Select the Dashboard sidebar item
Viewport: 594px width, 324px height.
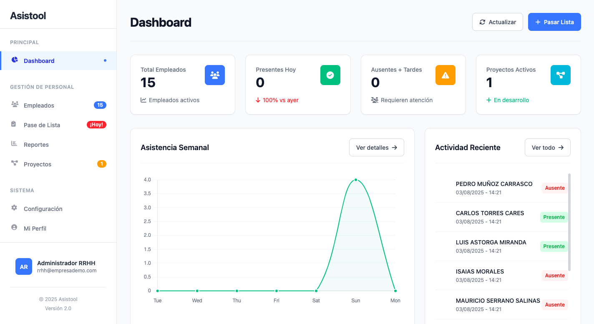coord(39,61)
